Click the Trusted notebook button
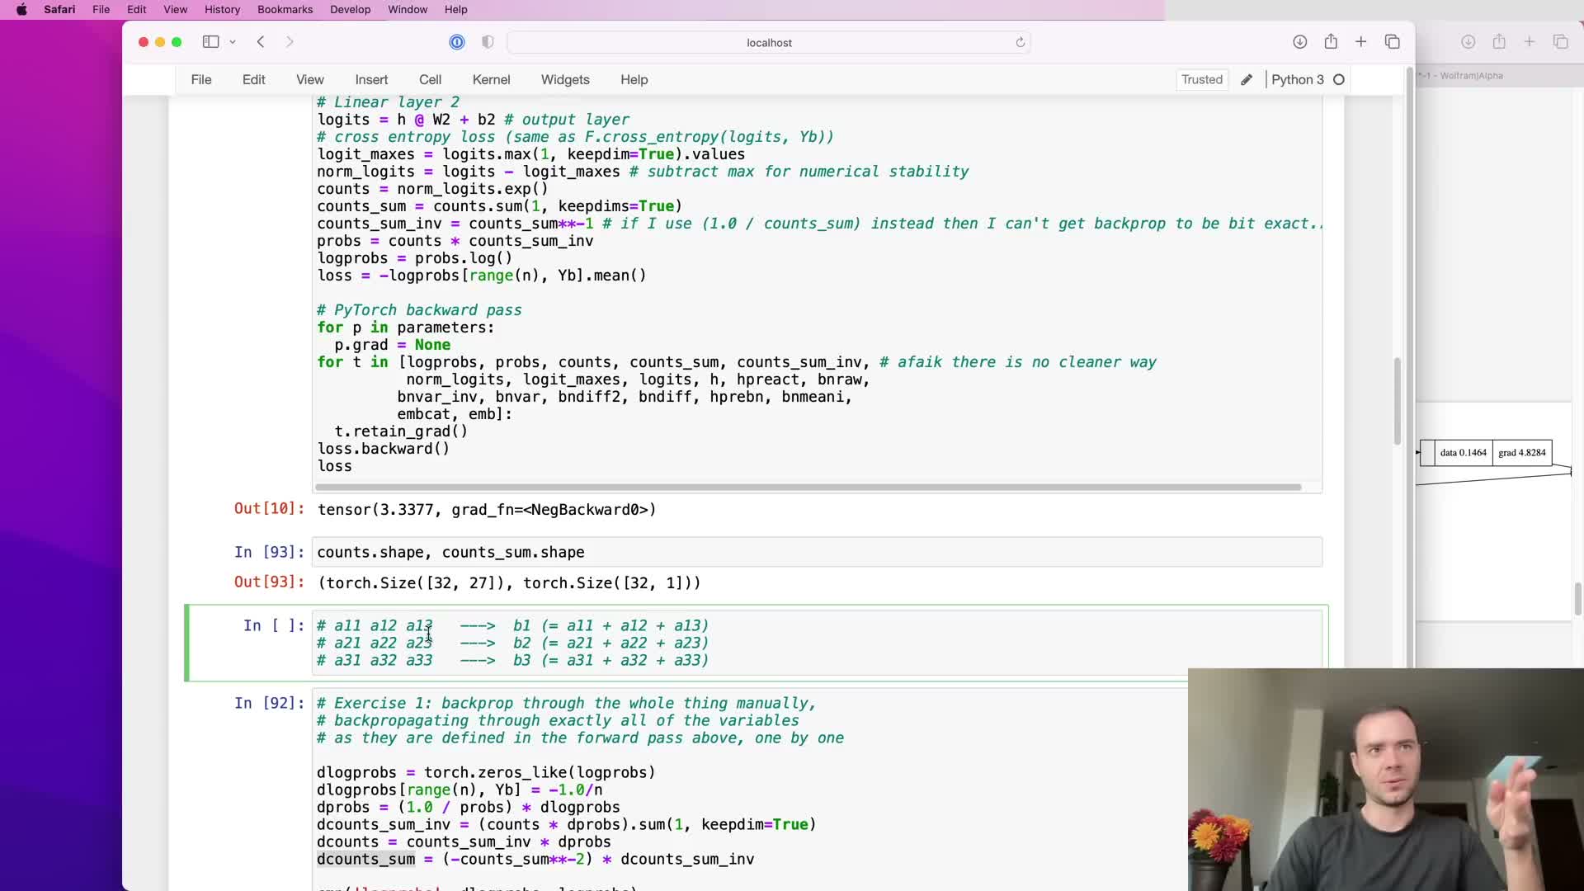This screenshot has width=1584, height=891. 1201,80
